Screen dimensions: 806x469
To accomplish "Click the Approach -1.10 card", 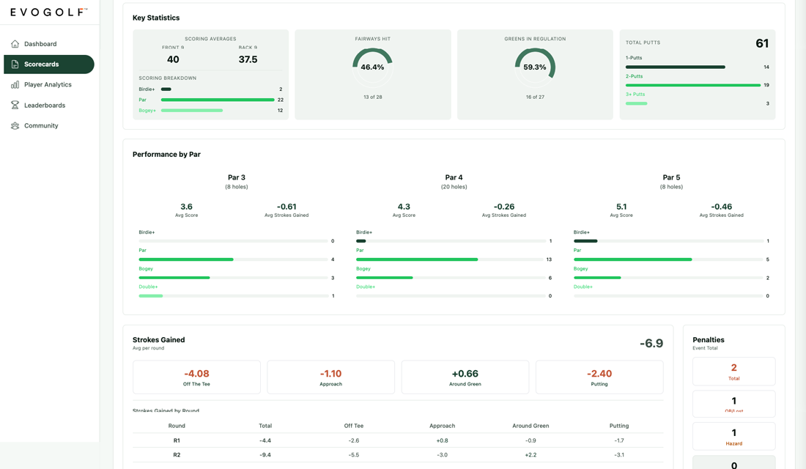I will click(x=331, y=377).
